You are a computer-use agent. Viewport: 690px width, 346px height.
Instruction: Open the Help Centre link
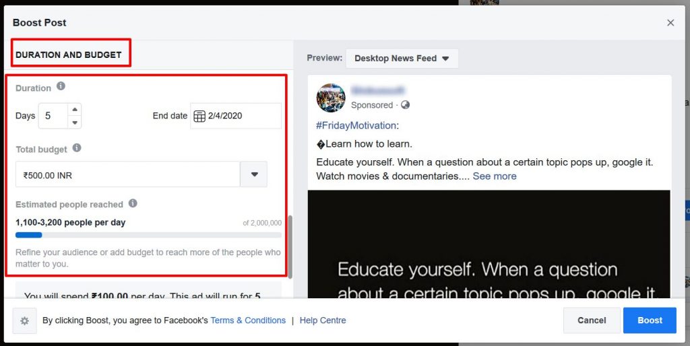point(323,320)
